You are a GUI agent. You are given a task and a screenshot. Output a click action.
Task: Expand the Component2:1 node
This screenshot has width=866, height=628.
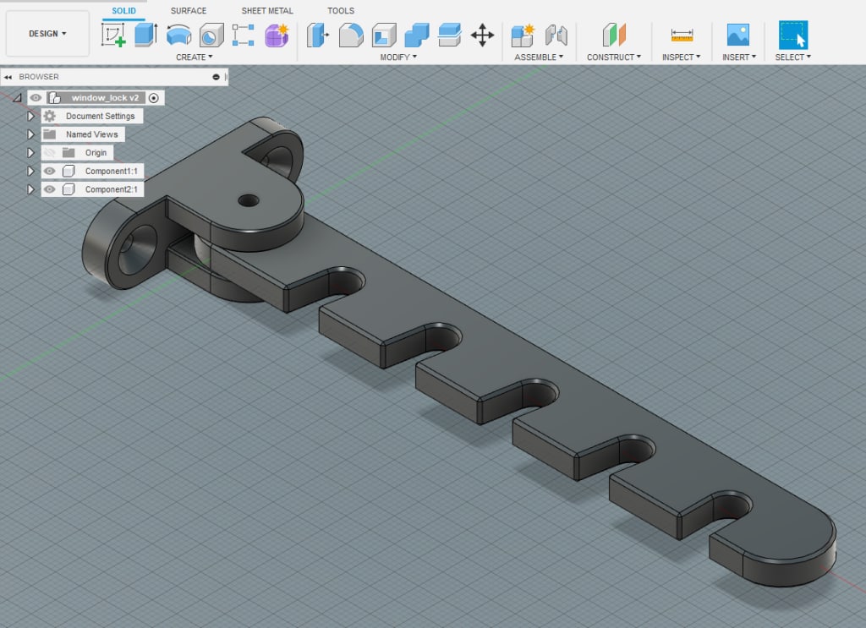pos(31,189)
